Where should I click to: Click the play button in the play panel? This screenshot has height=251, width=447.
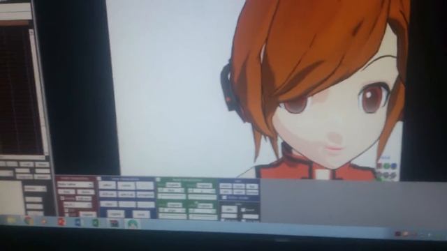[x=229, y=210]
